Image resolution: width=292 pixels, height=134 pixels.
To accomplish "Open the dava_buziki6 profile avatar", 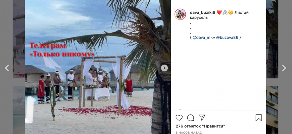I will point(180,14).
